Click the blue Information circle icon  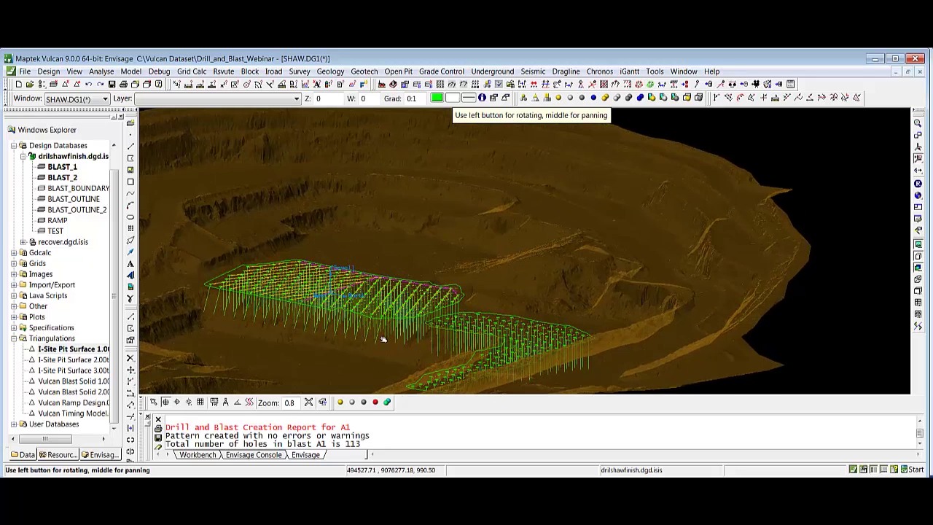coord(482,98)
